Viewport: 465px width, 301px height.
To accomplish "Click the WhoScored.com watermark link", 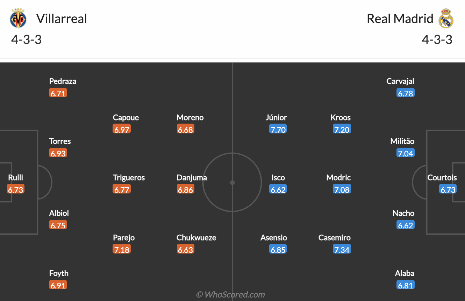I will [x=232, y=294].
